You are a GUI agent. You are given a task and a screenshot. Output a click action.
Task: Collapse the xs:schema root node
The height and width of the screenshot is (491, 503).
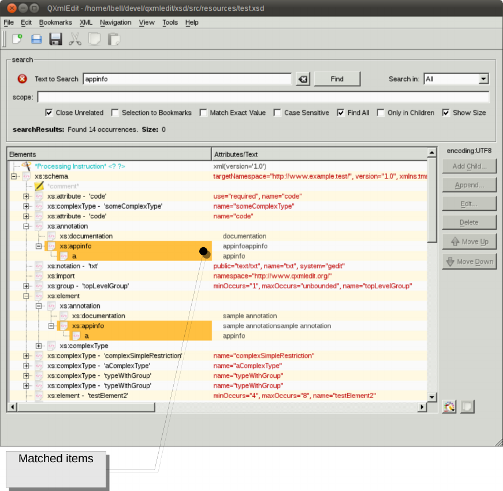click(14, 176)
